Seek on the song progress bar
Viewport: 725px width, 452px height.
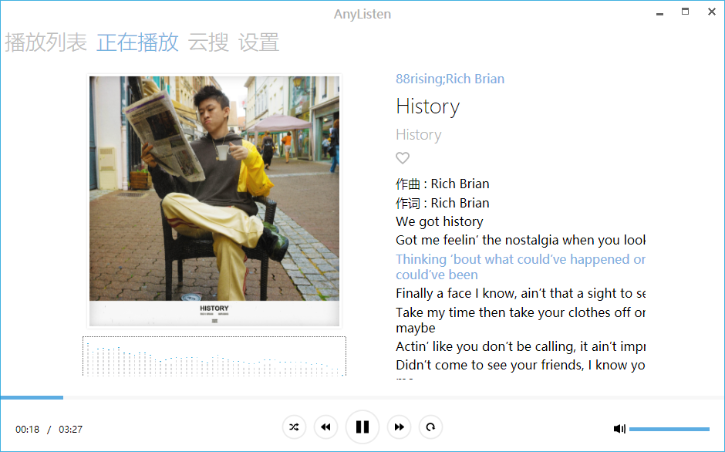coord(362,397)
